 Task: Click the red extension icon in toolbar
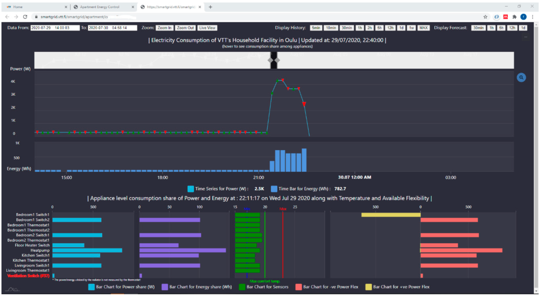click(x=505, y=17)
